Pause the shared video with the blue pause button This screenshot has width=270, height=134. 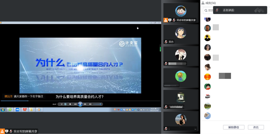(80, 104)
